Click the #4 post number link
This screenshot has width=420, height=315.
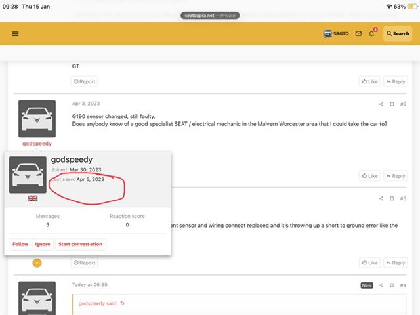coord(403,285)
